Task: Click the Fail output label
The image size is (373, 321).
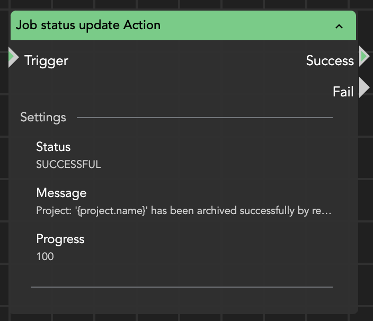Action: pos(343,92)
